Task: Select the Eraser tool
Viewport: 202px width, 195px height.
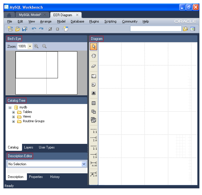Action: point(94,66)
